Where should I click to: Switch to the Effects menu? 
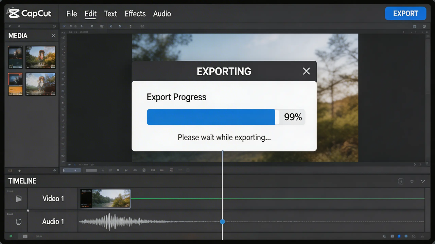tap(135, 14)
